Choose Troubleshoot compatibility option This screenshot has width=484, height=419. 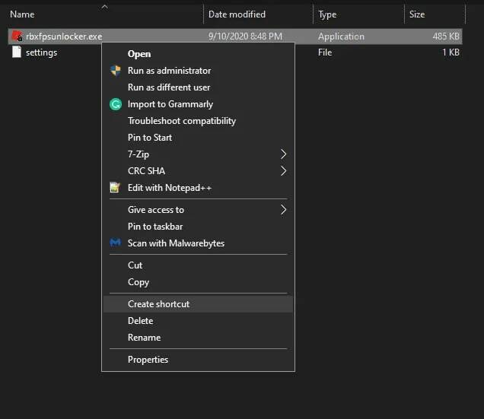click(182, 121)
